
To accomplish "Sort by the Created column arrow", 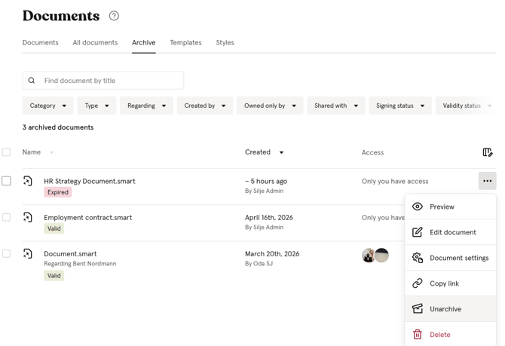I will [281, 152].
